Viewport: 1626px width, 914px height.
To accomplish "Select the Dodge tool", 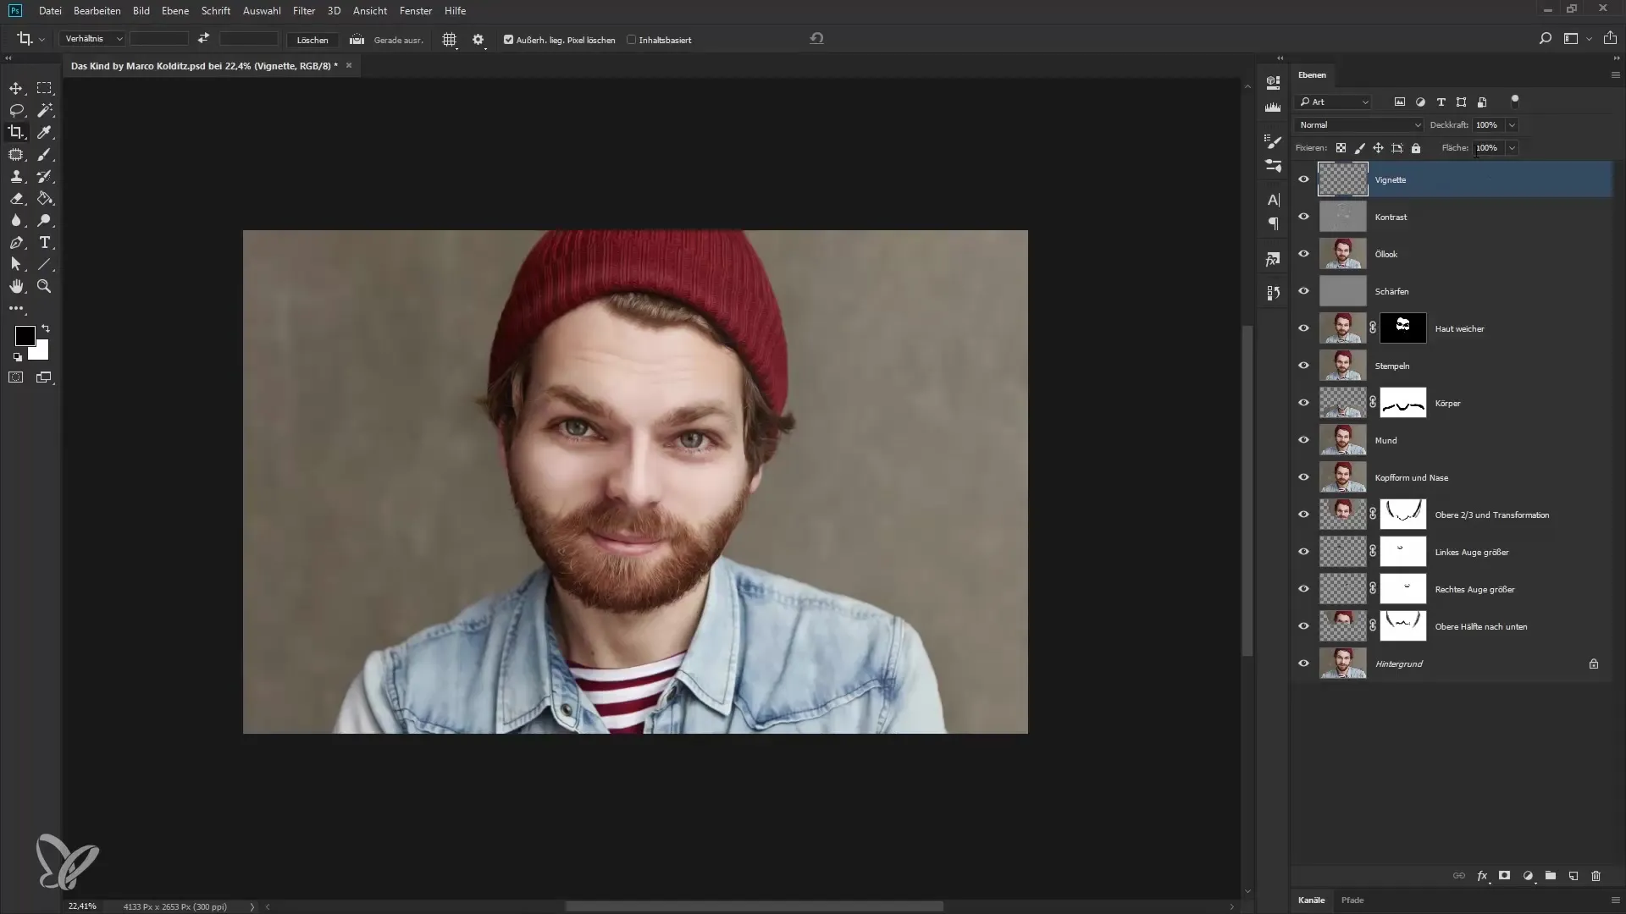I will [44, 220].
